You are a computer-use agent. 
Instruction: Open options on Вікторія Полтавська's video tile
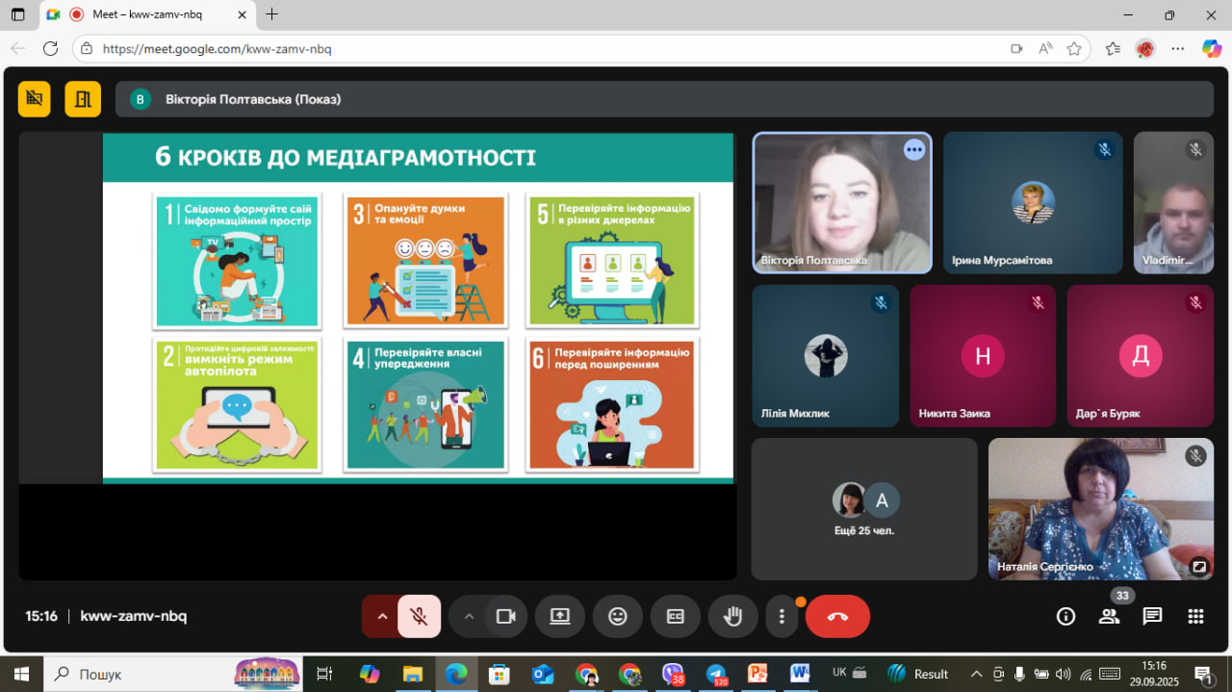tap(913, 149)
